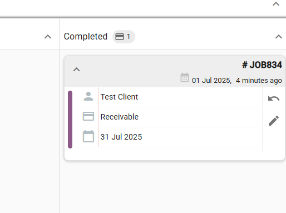Click the purple status color bar
Image resolution: width=286 pixels, height=213 pixels.
pos(70,120)
